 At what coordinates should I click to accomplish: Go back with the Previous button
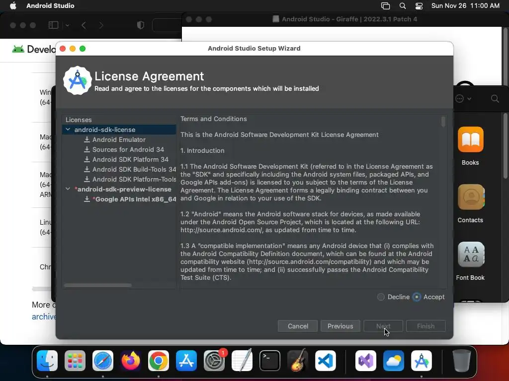coord(340,326)
